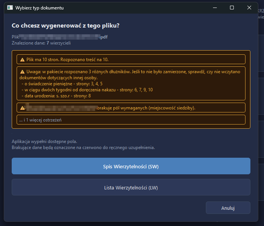Click 'Znalezione dane: 7 wierzycieli' text
The height and width of the screenshot is (226, 264).
[41, 43]
